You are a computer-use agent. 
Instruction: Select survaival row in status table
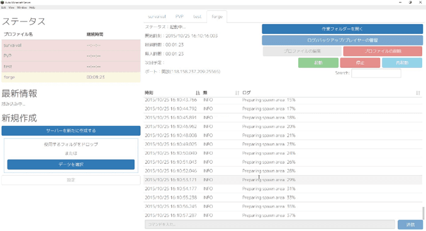pos(71,45)
